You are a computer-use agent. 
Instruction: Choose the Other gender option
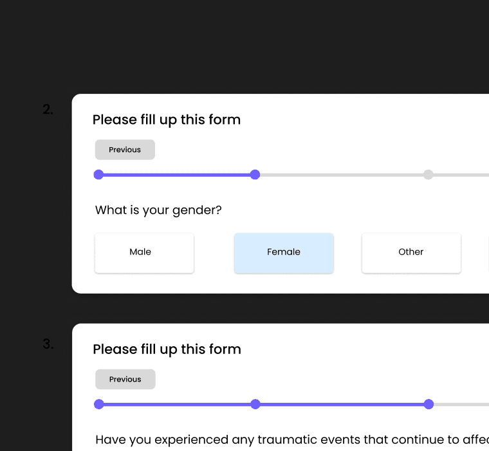(x=411, y=252)
